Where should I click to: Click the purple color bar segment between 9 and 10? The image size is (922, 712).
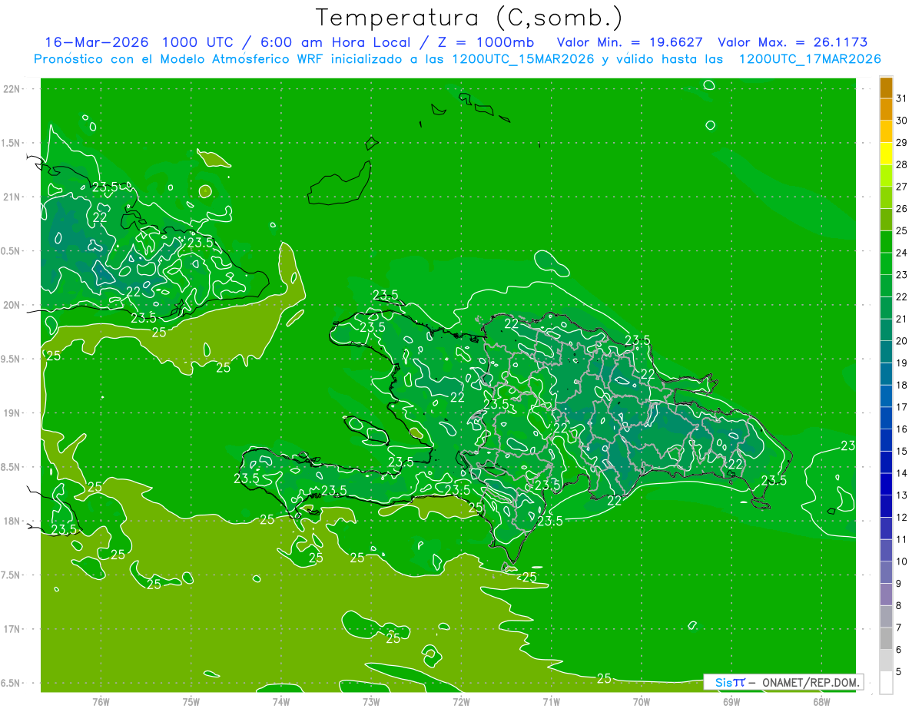pos(886,572)
